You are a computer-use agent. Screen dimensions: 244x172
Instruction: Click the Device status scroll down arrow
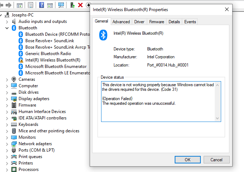[x=218, y=118]
